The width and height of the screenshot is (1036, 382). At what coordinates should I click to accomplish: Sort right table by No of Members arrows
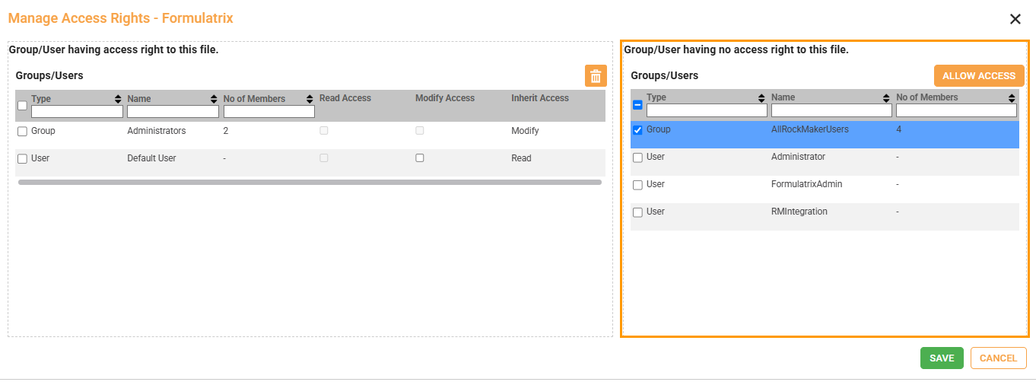1012,98
